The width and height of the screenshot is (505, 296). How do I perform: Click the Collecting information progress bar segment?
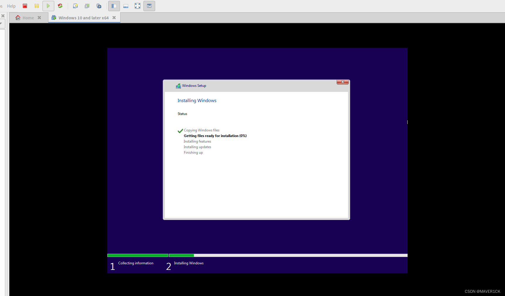138,256
